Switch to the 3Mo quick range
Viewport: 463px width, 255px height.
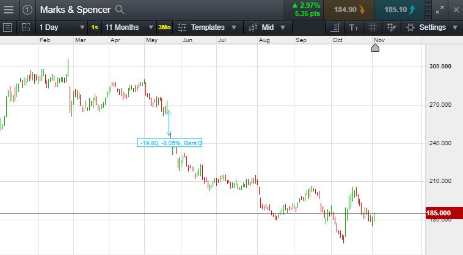pyautogui.click(x=164, y=27)
